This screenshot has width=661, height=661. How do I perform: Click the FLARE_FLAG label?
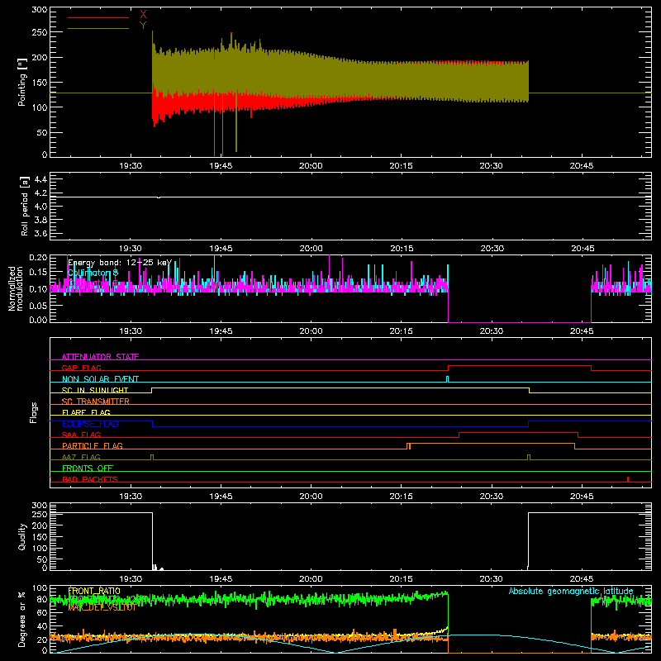[x=86, y=412]
